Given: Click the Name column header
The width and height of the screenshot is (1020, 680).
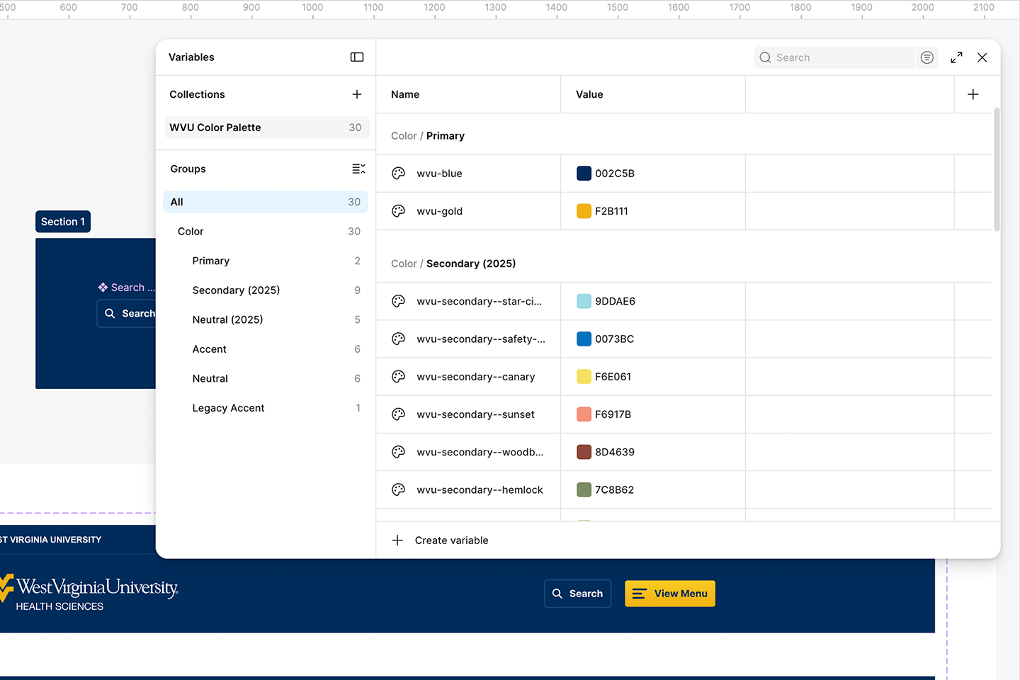Looking at the screenshot, I should tap(405, 94).
